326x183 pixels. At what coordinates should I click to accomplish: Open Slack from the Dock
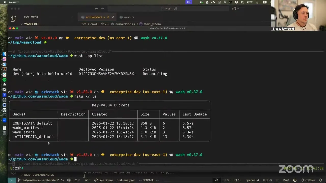(x=4, y=74)
